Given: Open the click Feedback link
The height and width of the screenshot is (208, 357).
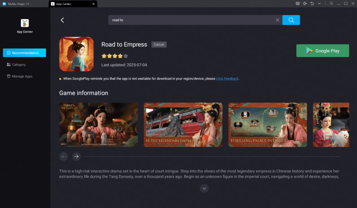Looking at the screenshot, I should pyautogui.click(x=227, y=79).
